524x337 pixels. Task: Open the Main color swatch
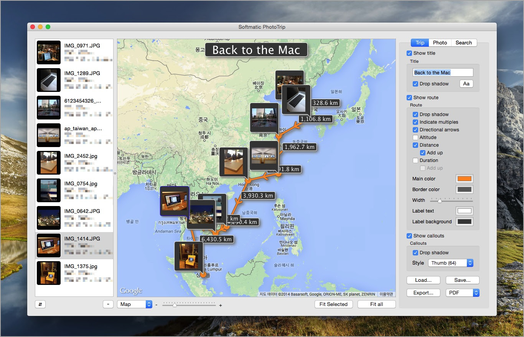pyautogui.click(x=464, y=179)
